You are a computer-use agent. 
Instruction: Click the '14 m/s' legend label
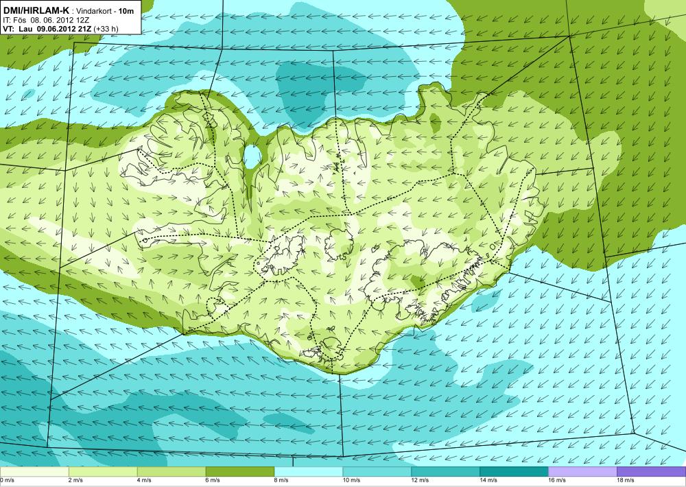tap(488, 480)
